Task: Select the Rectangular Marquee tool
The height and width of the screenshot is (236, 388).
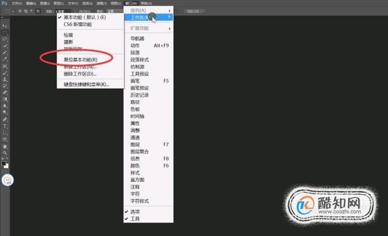Action: pyautogui.click(x=5, y=32)
